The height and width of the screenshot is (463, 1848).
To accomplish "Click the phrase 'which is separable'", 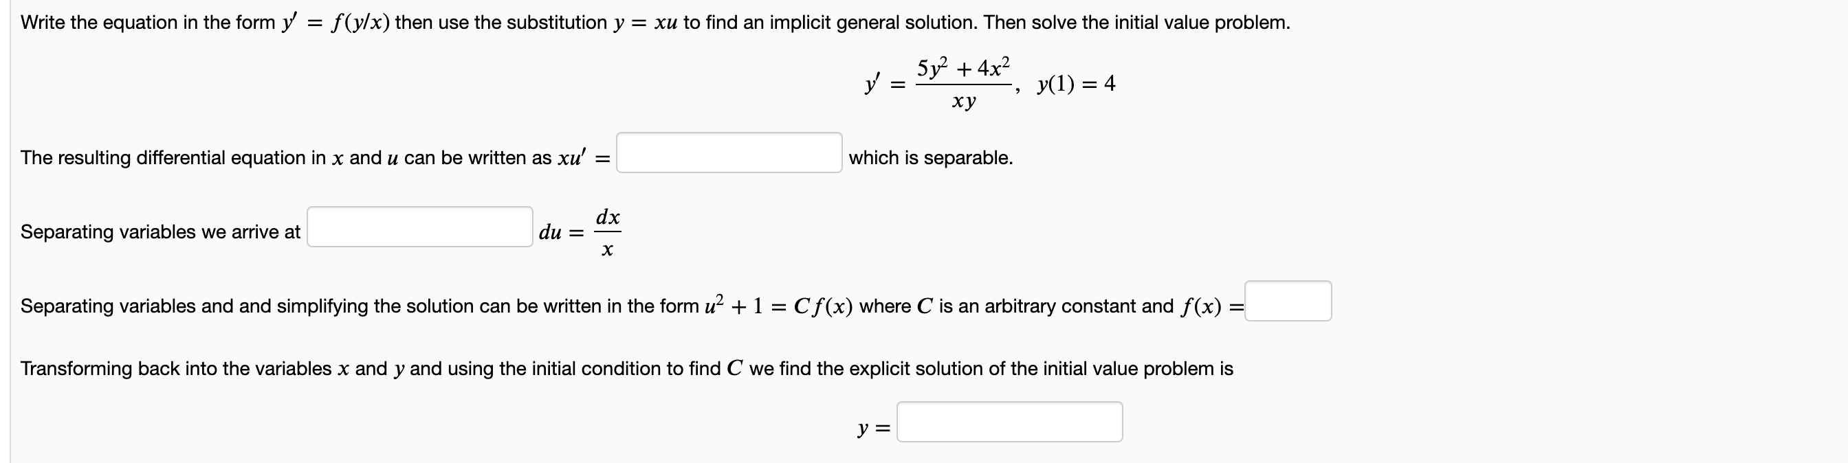I will 930,159.
